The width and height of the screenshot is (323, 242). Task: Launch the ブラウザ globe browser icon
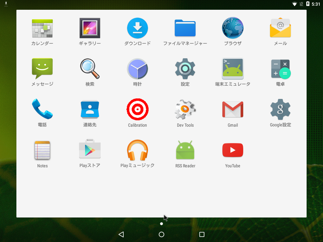point(233,28)
